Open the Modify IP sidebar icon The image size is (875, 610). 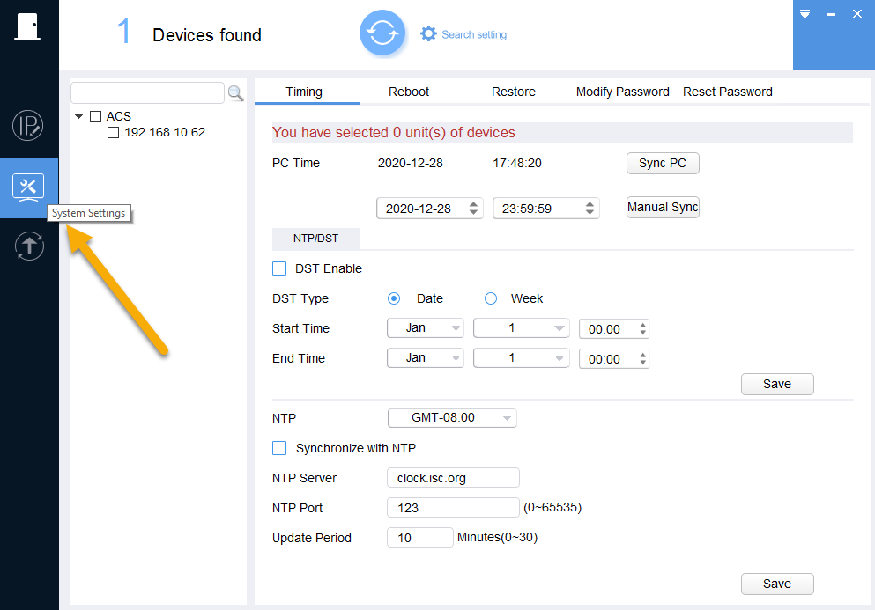(x=27, y=126)
